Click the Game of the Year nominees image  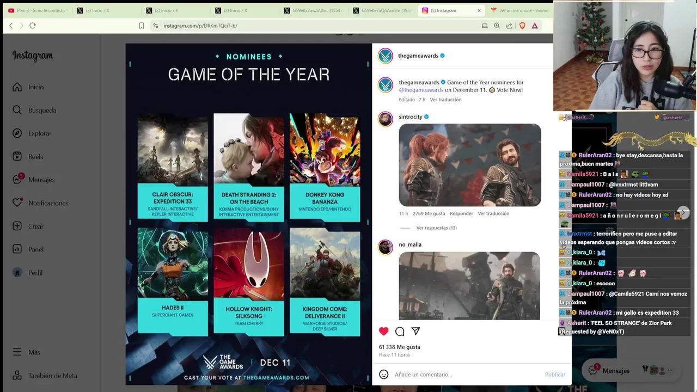point(249,215)
